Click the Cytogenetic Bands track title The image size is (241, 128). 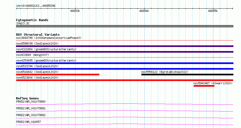point(32,20)
